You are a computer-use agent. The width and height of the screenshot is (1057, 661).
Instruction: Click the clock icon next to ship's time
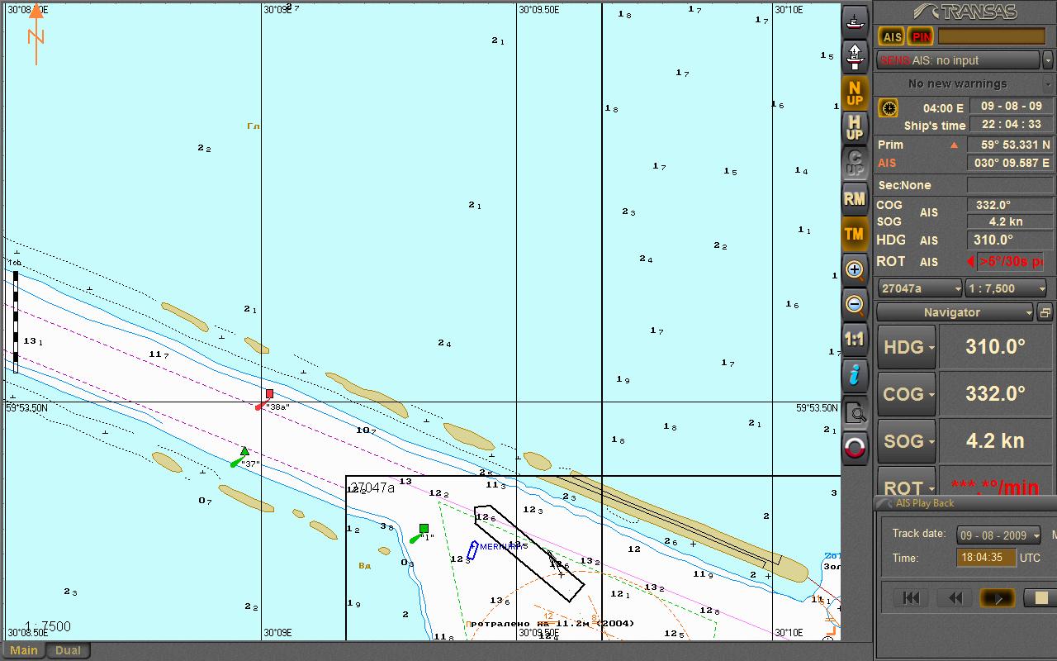[x=889, y=108]
